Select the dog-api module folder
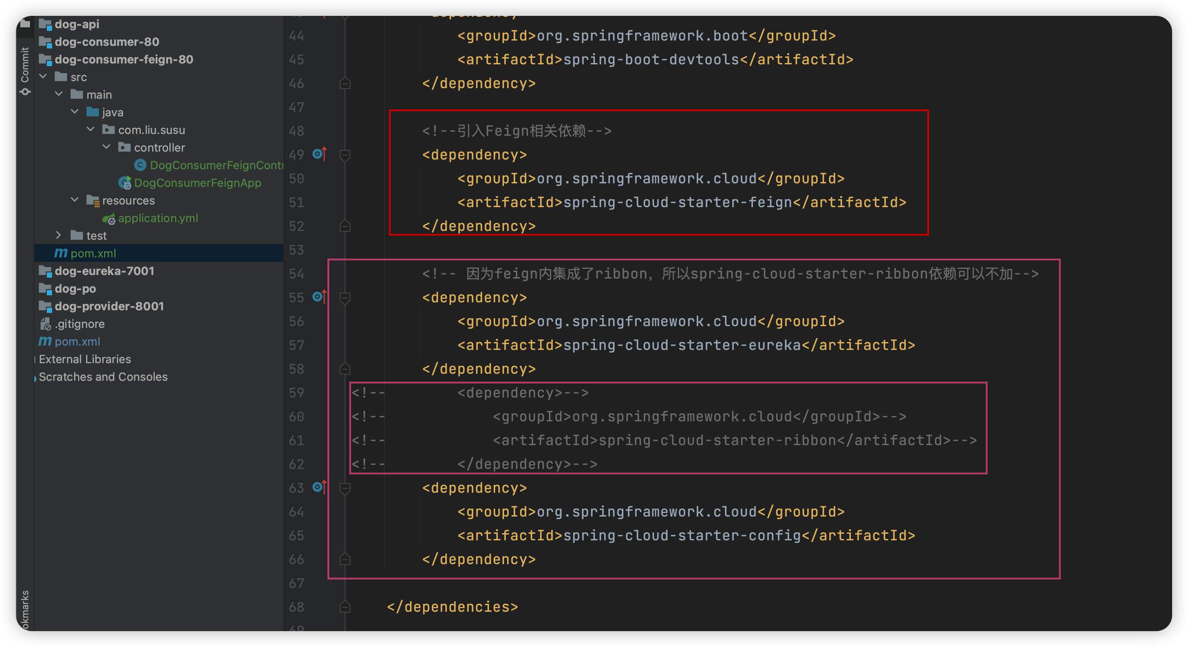This screenshot has height=647, width=1188. tap(76, 24)
